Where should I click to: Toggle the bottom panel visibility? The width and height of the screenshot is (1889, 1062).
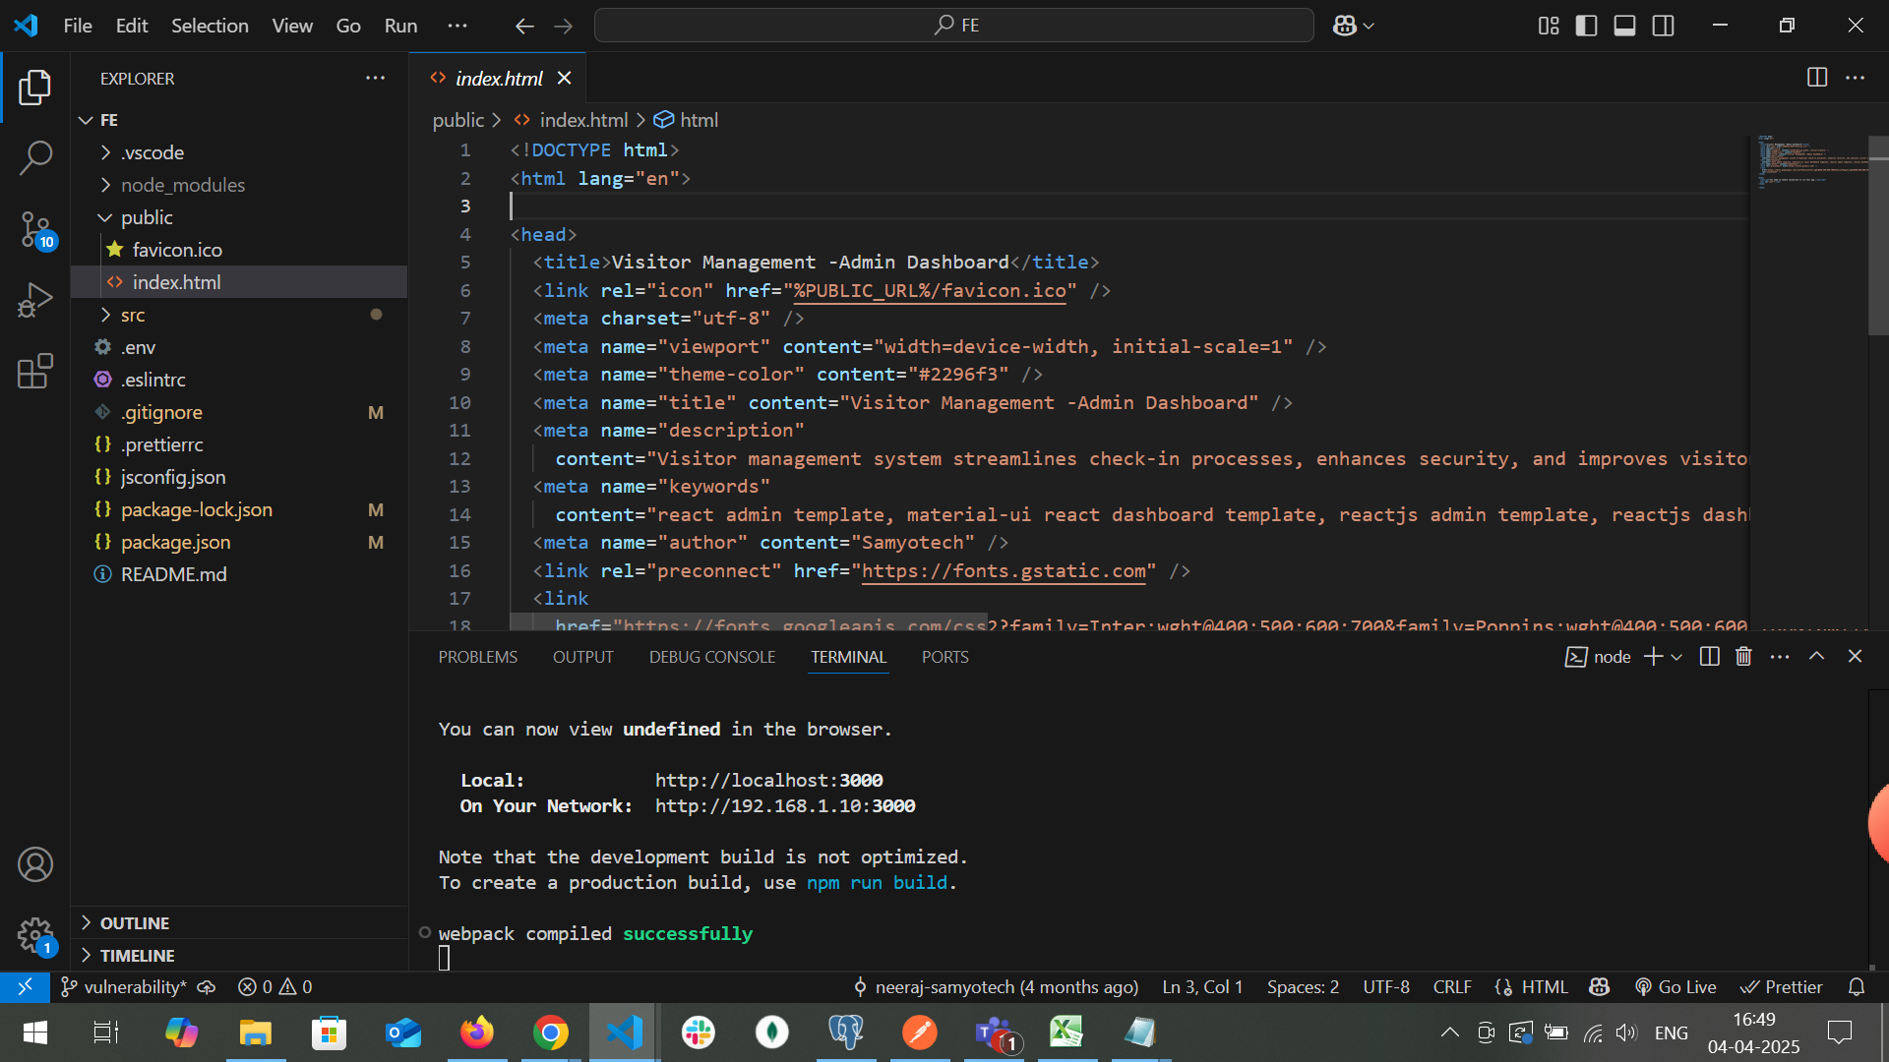click(x=1624, y=26)
